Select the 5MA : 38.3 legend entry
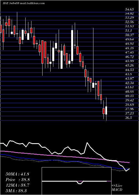 tap(16, 191)
